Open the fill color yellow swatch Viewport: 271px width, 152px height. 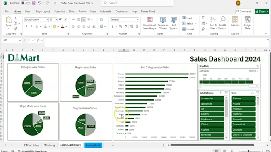click(x=54, y=26)
